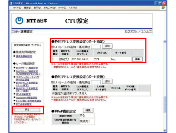Focus priority input field in port-conversion section

point(96,82)
